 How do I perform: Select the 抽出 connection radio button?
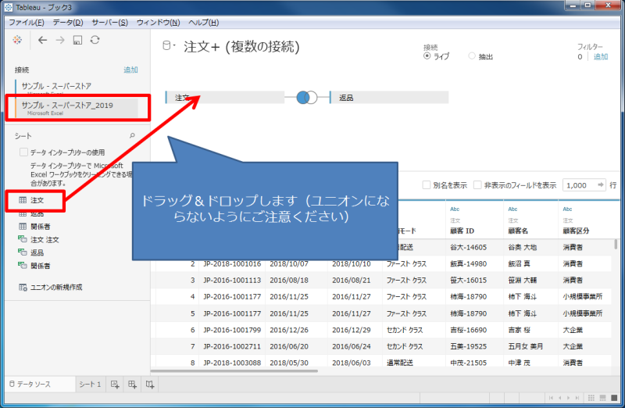[x=472, y=55]
